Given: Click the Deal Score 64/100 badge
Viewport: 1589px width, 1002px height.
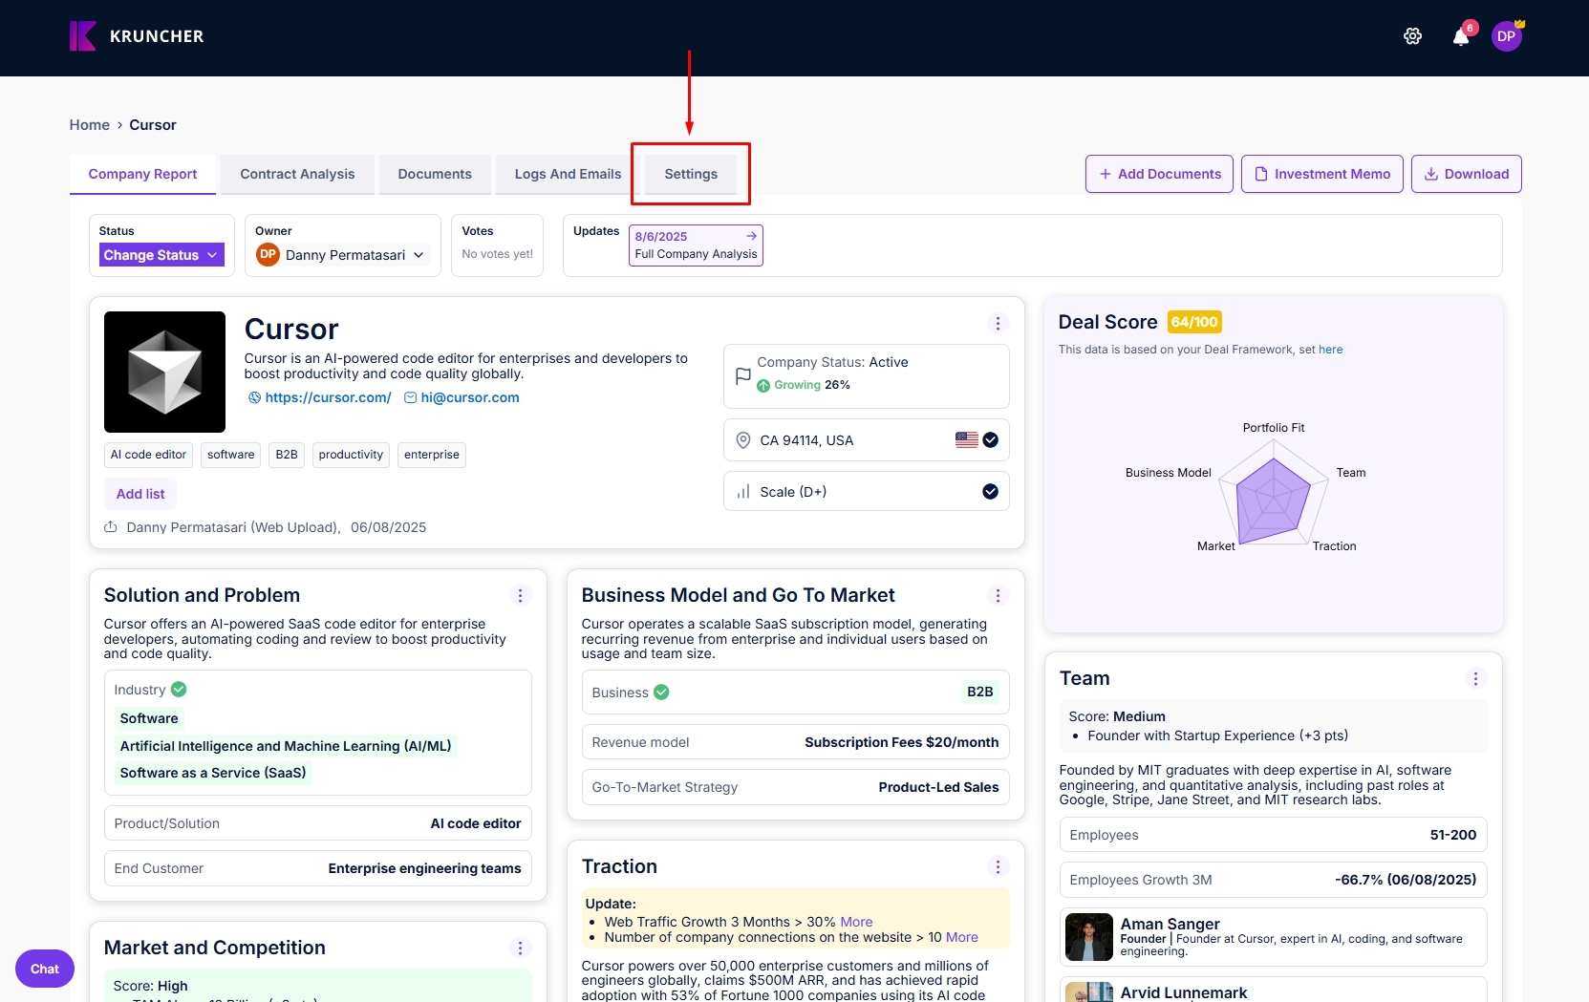Looking at the screenshot, I should click(1194, 322).
